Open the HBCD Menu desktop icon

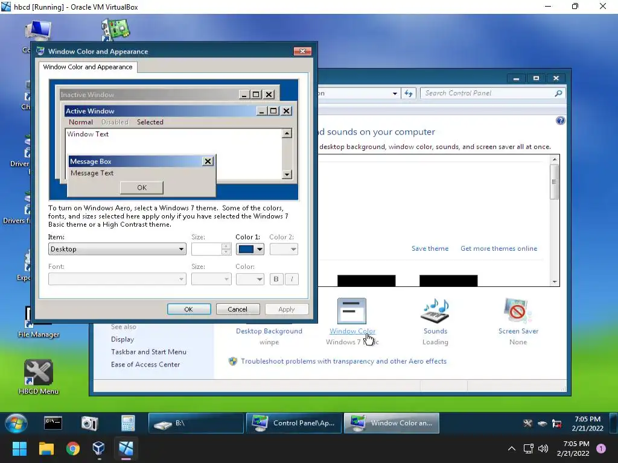38,377
